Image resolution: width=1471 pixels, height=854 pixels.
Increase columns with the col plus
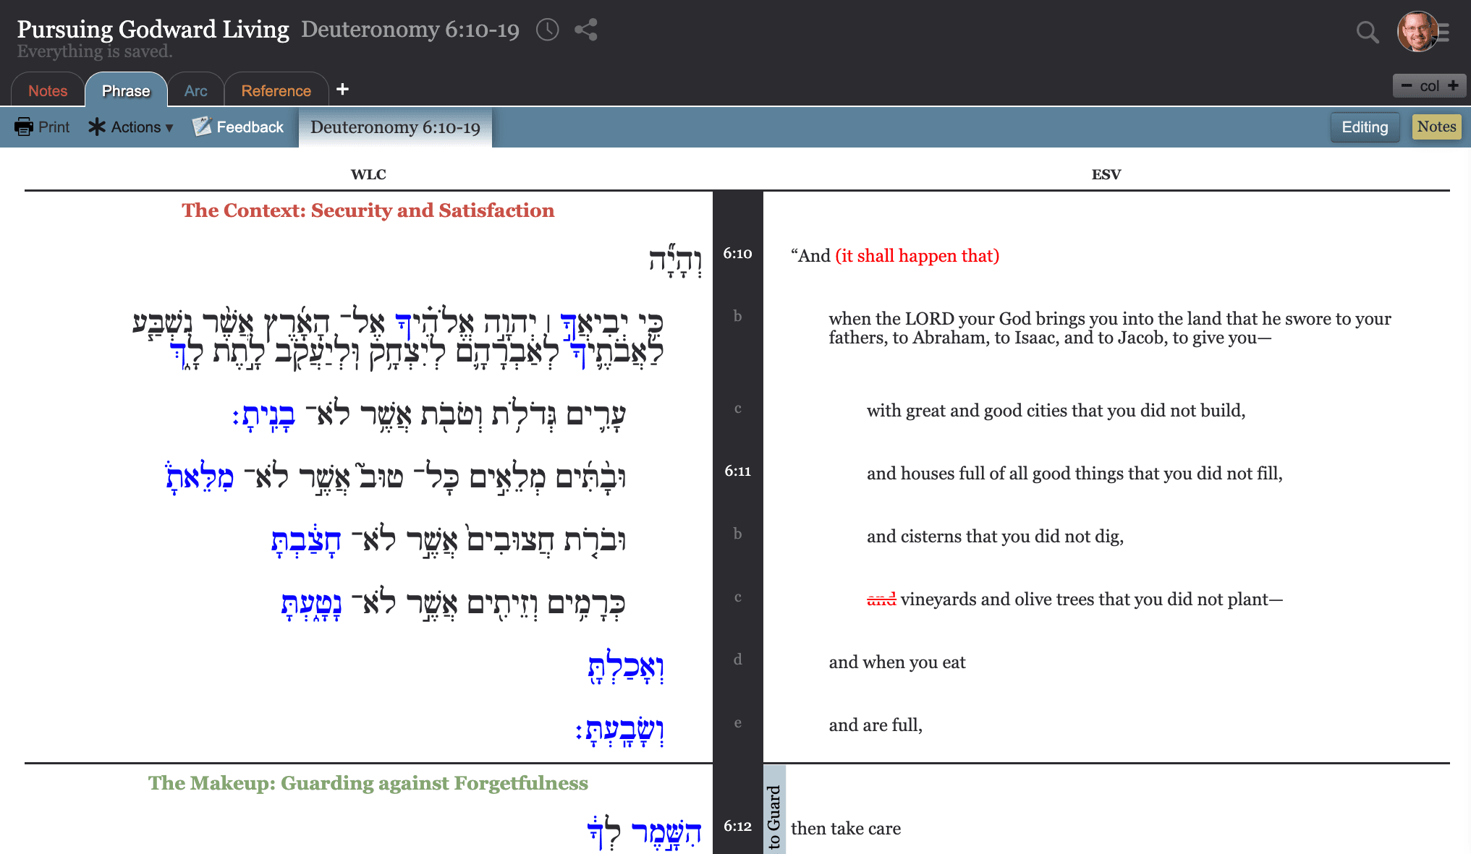pos(1453,85)
